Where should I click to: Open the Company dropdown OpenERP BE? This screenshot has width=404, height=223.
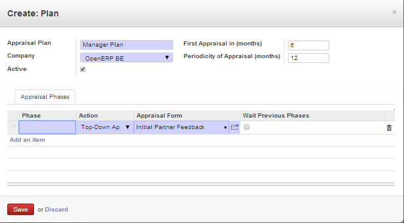[x=126, y=58]
